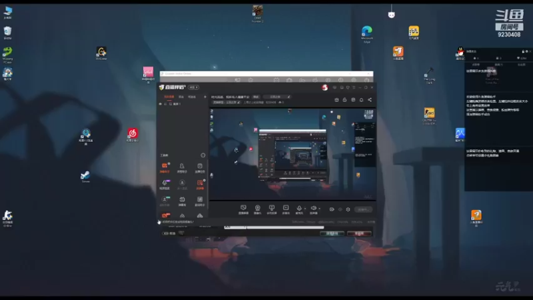Open the Recycle Bin desktop icon
The image size is (533, 300).
coord(7,33)
